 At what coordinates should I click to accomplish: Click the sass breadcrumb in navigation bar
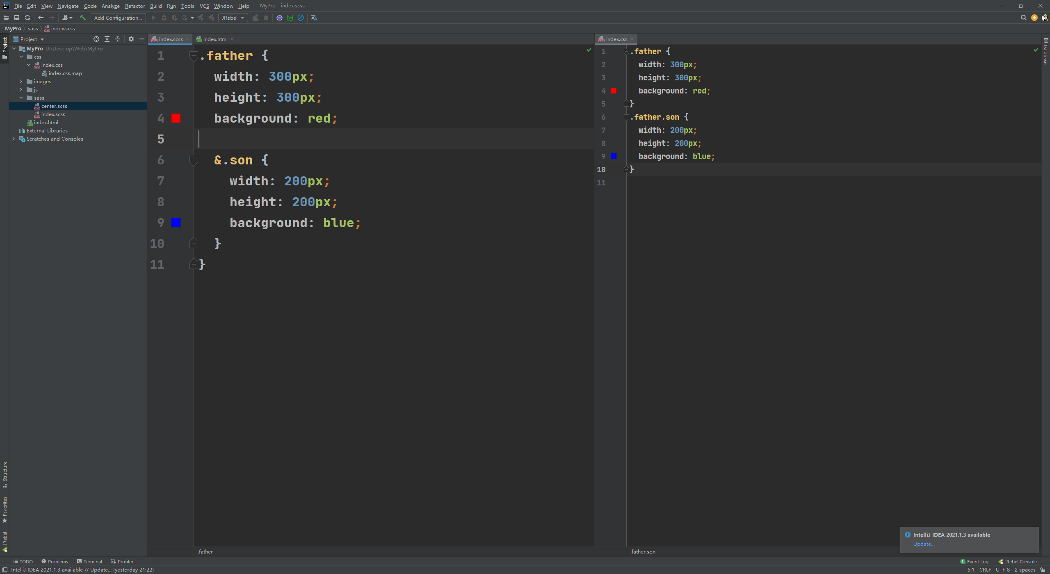tap(33, 29)
